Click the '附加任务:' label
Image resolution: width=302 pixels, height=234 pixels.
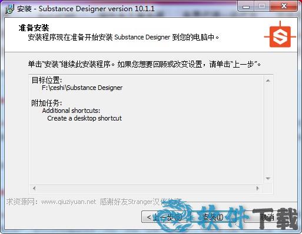tap(47, 103)
